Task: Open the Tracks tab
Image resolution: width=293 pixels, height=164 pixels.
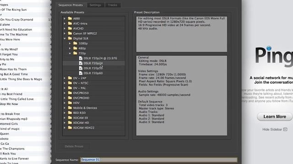Action: click(x=113, y=5)
